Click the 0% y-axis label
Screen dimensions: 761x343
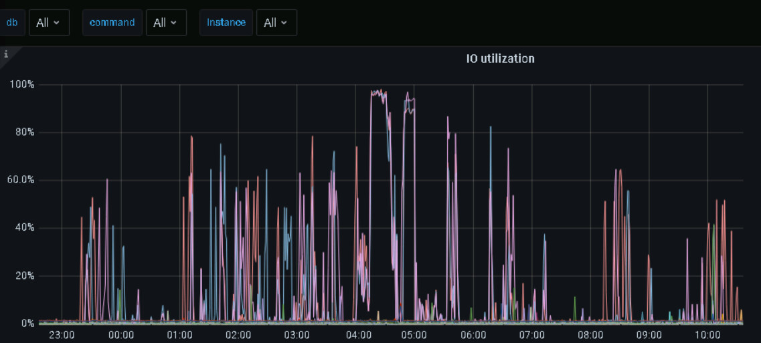click(x=27, y=323)
